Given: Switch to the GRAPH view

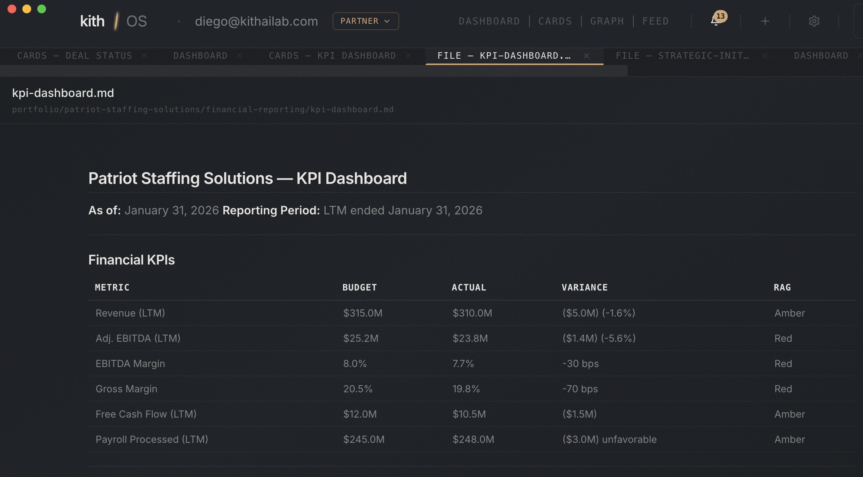Looking at the screenshot, I should pos(607,21).
